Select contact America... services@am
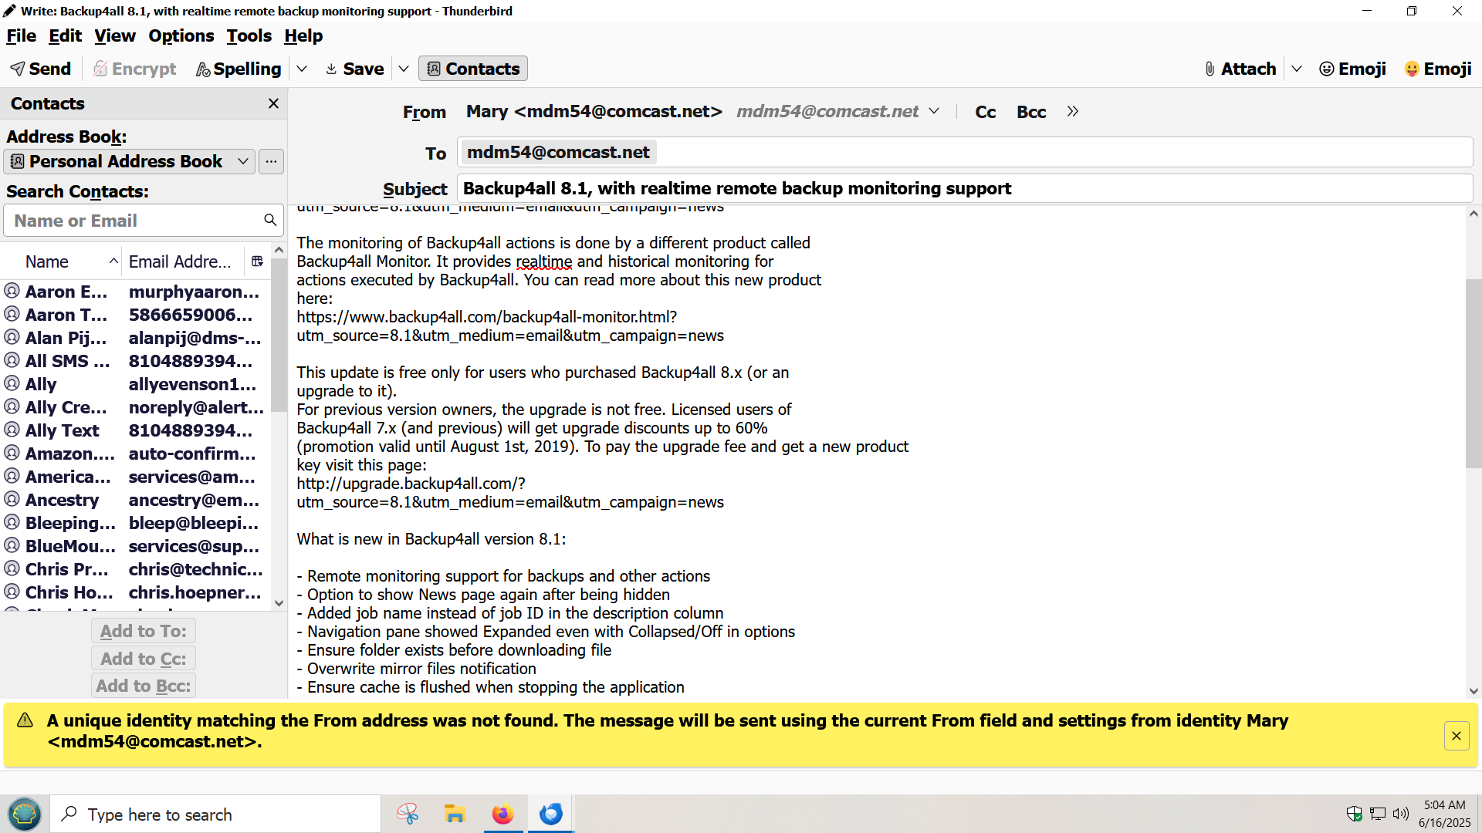The image size is (1482, 833). (x=135, y=477)
